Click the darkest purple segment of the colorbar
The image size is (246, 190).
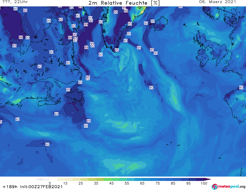(x=200, y=179)
